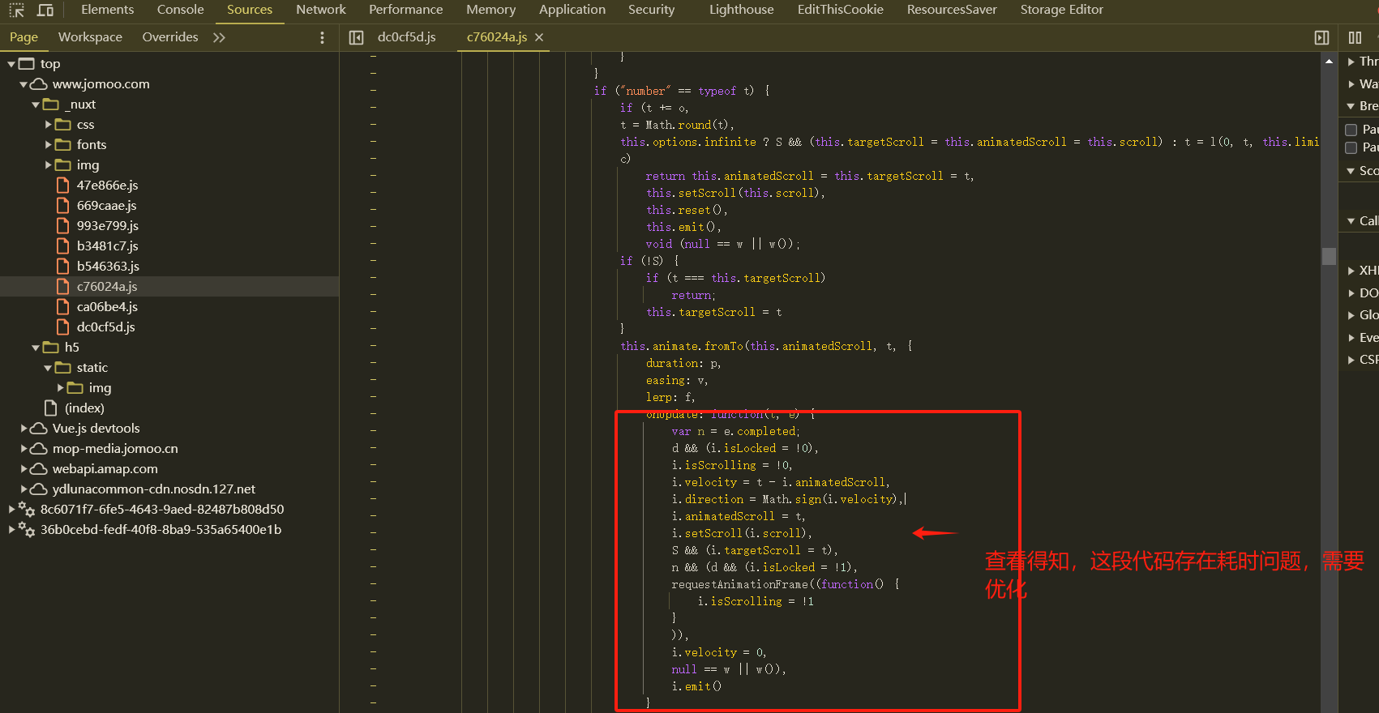Open the navigator three-dot menu
Screen dimensions: 1379x713
(x=322, y=37)
